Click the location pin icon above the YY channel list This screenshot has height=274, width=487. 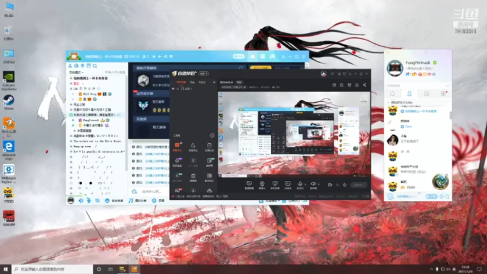pos(83,66)
